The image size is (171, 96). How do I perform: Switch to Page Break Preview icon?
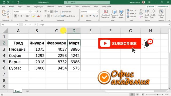[143, 94]
